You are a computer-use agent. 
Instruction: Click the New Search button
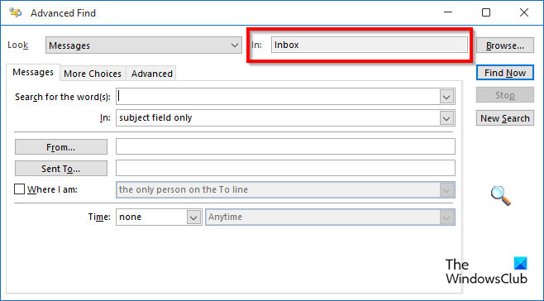tap(505, 118)
